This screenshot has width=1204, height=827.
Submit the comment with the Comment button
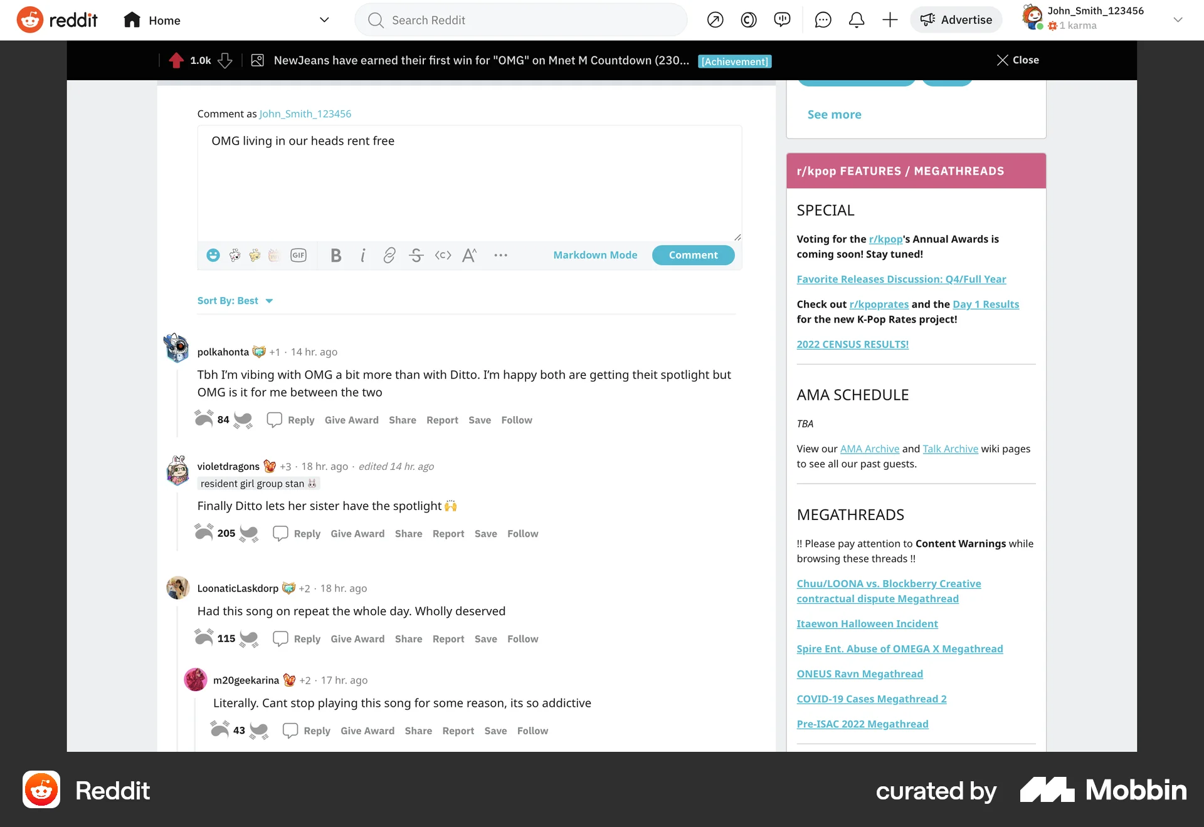(x=693, y=255)
